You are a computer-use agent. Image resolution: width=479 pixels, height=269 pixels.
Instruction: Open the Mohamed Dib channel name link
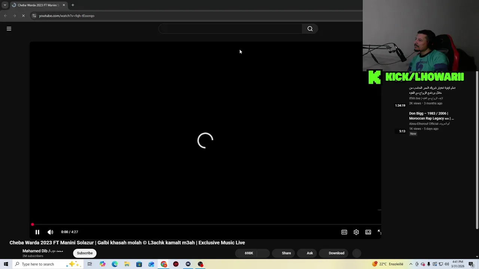point(43,251)
